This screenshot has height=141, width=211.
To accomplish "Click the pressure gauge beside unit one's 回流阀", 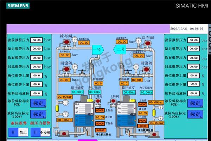I will pos(75,67).
